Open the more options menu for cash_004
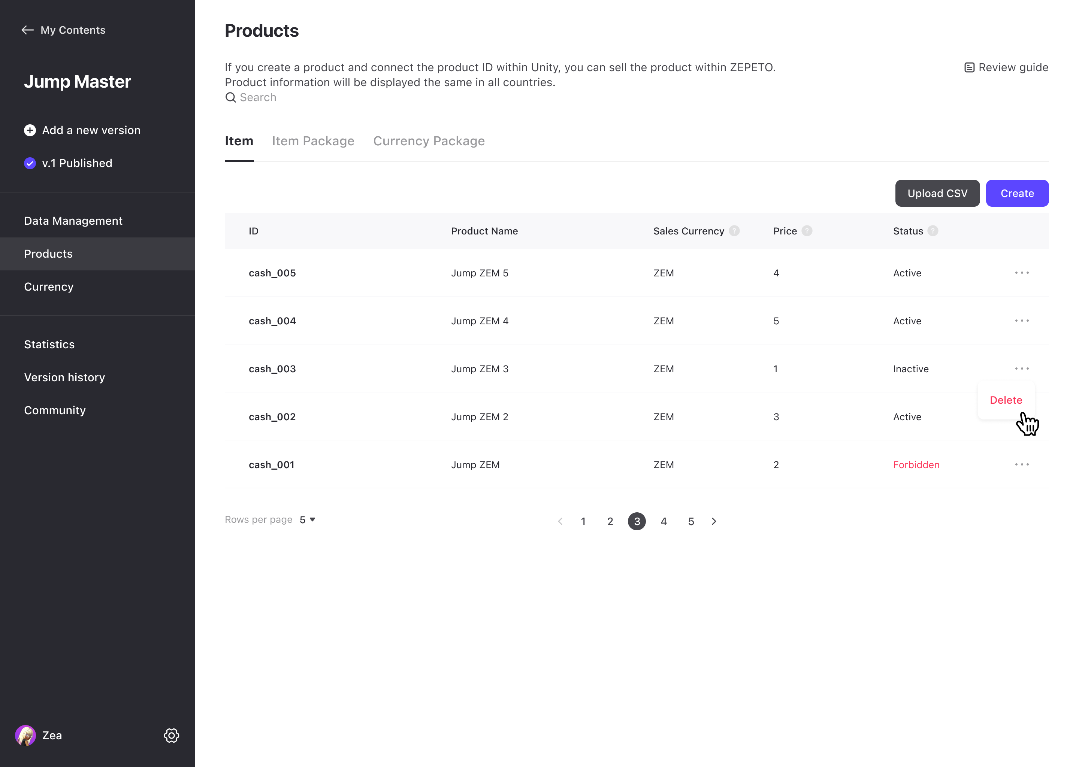 1021,321
